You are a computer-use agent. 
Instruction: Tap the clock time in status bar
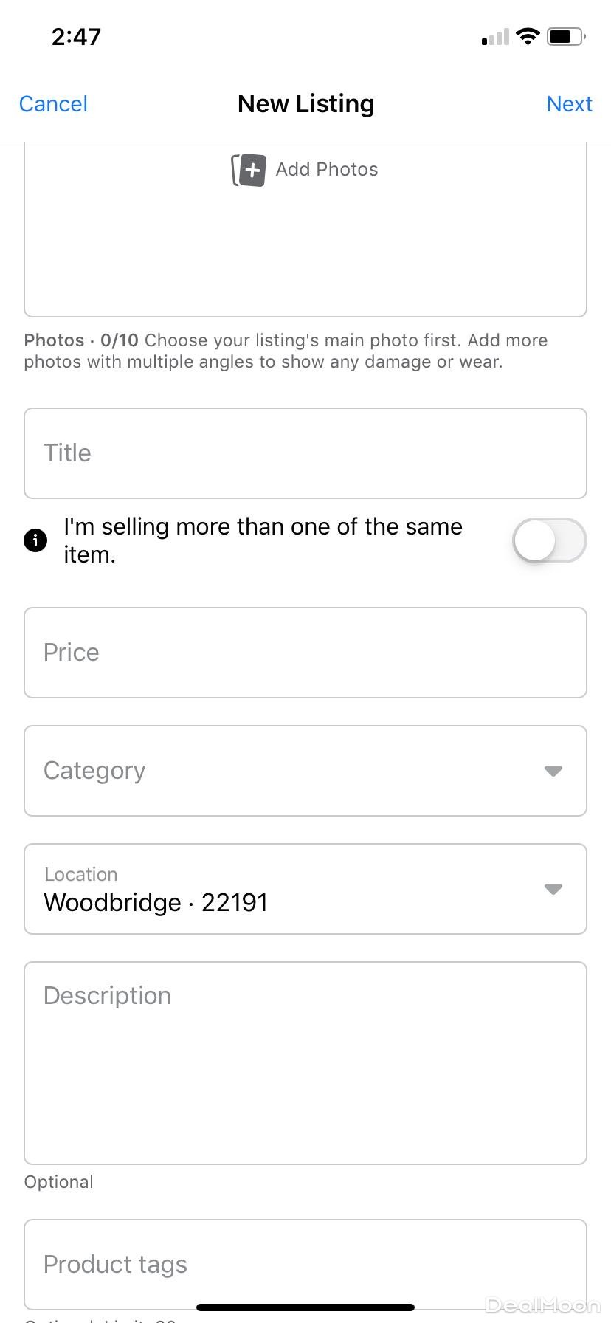(x=76, y=36)
